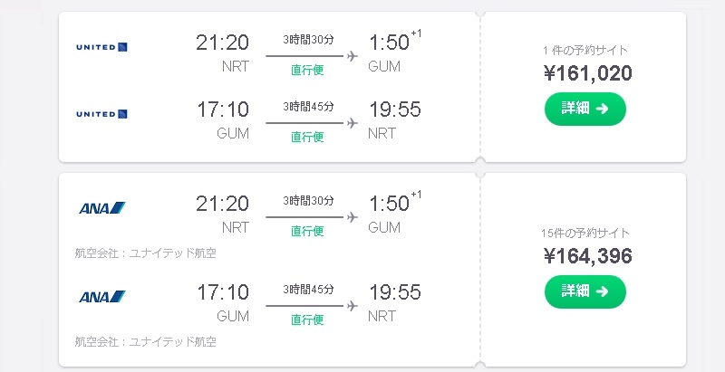Screen dimensions: 725x372
Task: Click 直行便 label on United outbound flight
Action: click(307, 70)
